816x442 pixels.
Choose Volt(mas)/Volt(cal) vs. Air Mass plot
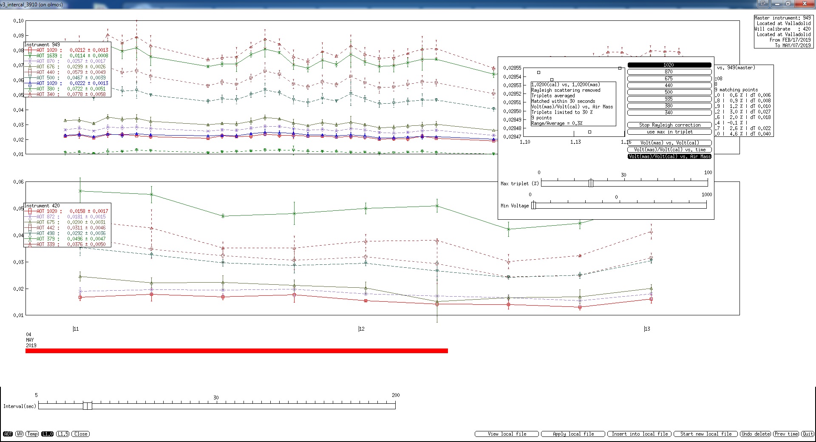click(x=669, y=156)
